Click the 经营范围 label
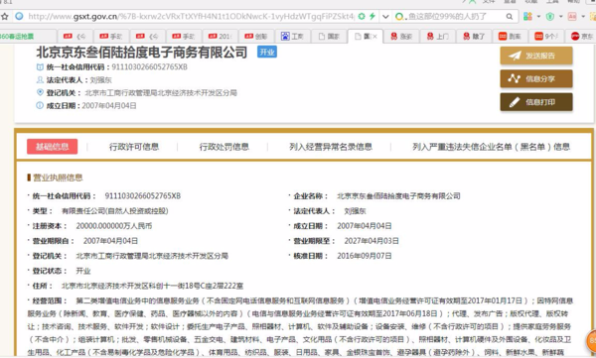The width and height of the screenshot is (596, 358). (x=50, y=300)
